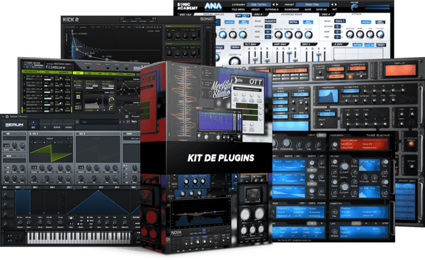Toggle LOOP ON in ANA G ENV
Image resolution: width=425 pixels, height=260 pixels.
click(369, 45)
